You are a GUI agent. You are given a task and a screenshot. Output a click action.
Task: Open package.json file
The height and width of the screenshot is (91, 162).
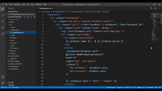click(14, 66)
